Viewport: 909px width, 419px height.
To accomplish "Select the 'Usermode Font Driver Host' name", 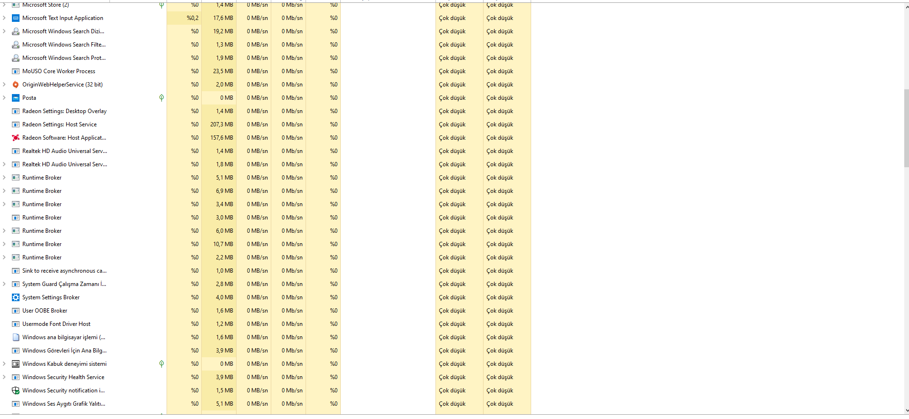I will click(x=56, y=324).
